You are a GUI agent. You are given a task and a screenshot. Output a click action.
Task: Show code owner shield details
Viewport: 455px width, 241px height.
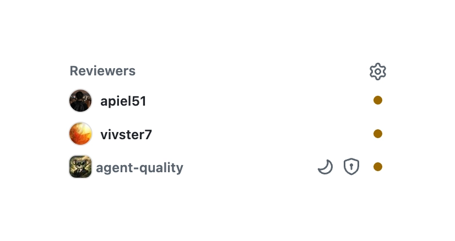351,167
